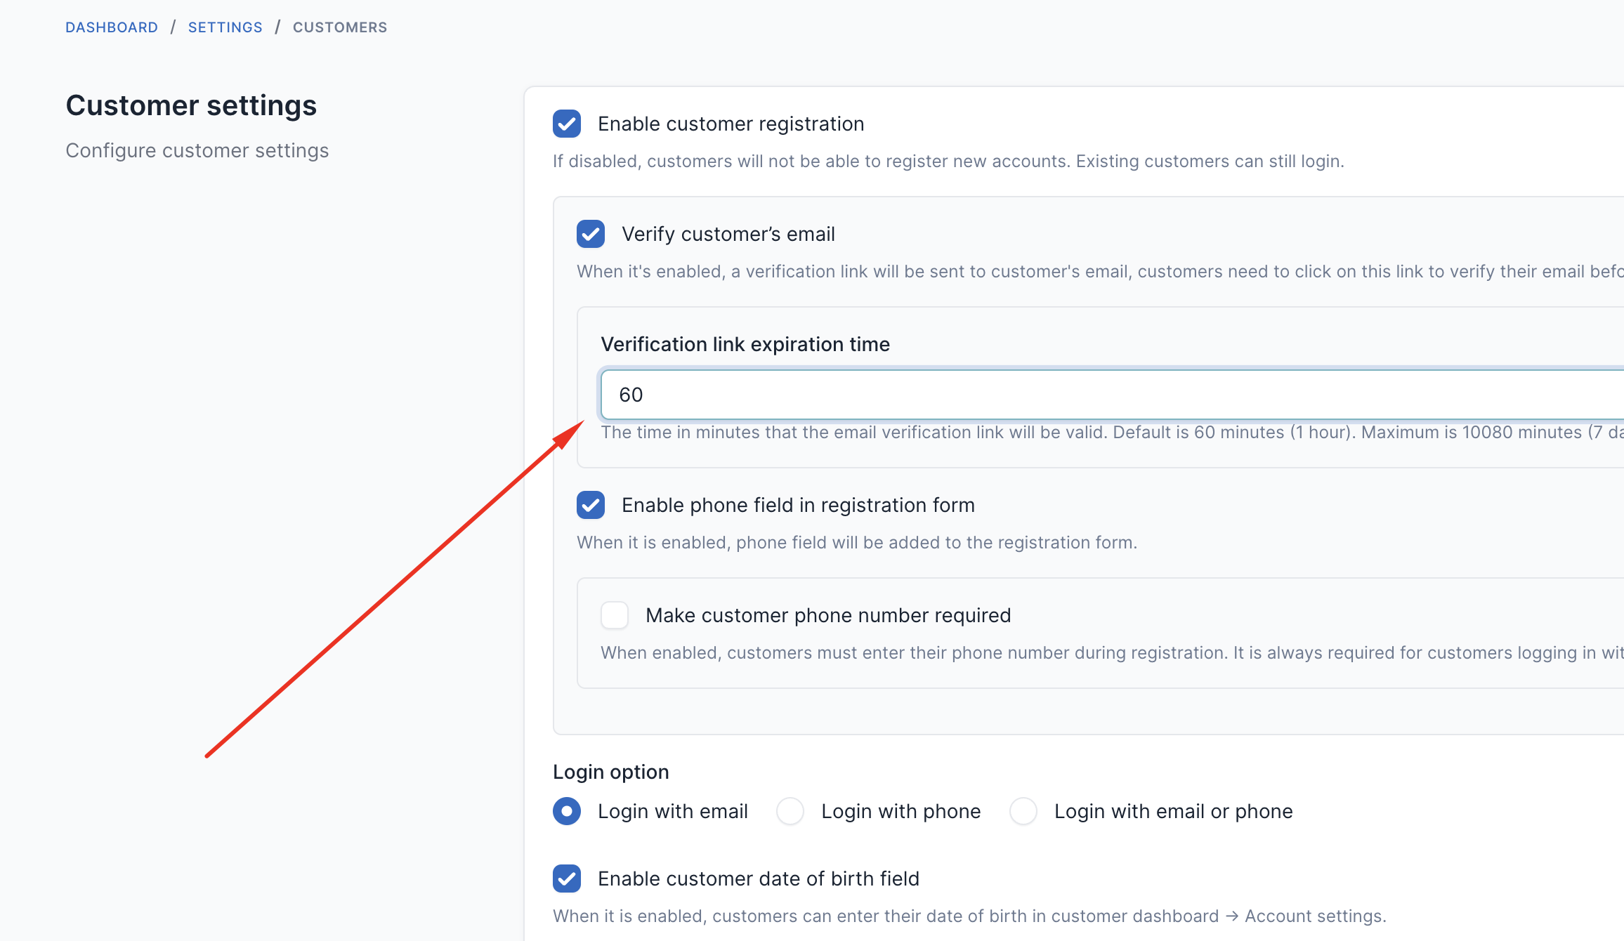Click the Verification link expiration time label
This screenshot has width=1624, height=941.
pos(745,344)
